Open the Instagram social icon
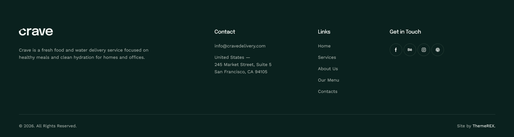This screenshot has height=137, width=514. pyautogui.click(x=424, y=50)
